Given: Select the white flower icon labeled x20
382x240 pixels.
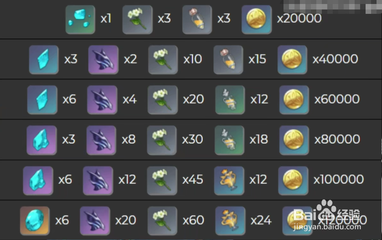Looking at the screenshot, I should (162, 100).
